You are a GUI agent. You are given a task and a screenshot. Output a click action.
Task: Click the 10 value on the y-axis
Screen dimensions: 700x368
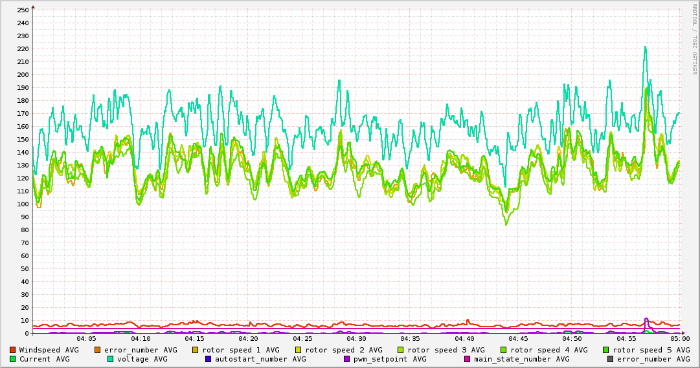[25, 321]
